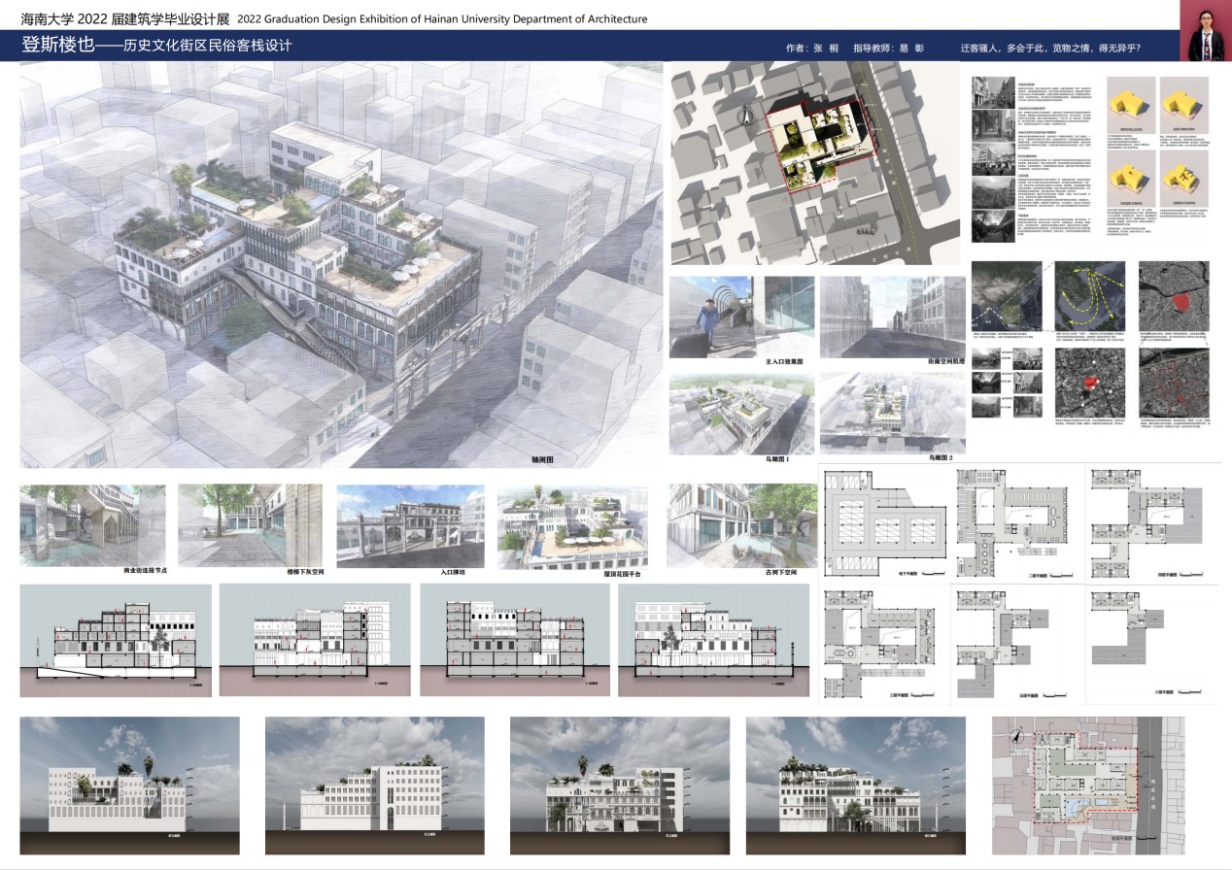Select the satellite map with curved yellow arrows
Viewport: 1232px width, 870px height.
[x=1089, y=296]
